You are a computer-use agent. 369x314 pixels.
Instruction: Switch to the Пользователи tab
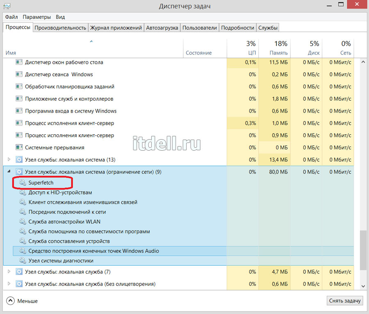coord(200,28)
